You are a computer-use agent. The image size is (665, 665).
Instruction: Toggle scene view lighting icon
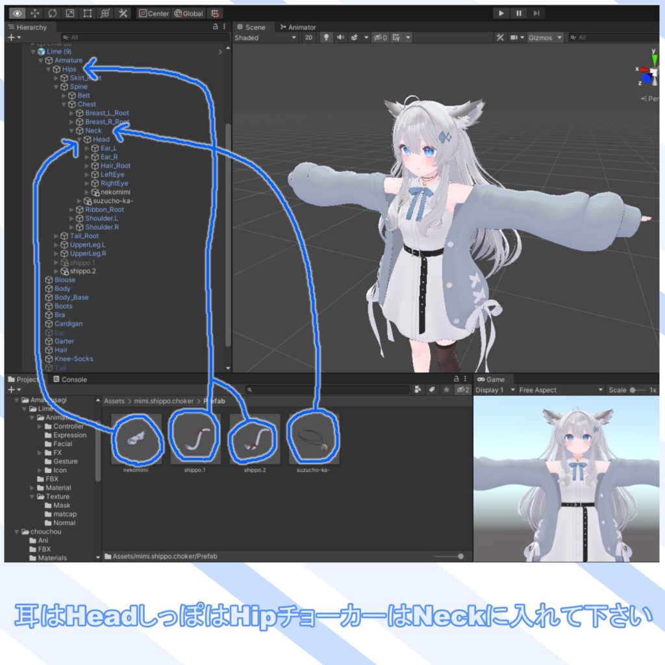pos(327,37)
